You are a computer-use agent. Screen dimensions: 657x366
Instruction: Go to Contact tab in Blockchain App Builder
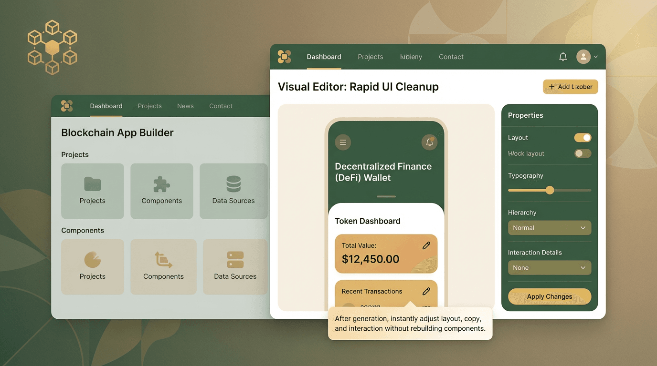click(x=221, y=106)
